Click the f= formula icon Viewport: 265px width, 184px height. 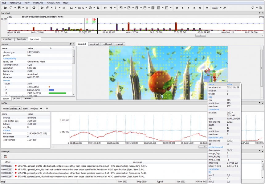point(105,8)
